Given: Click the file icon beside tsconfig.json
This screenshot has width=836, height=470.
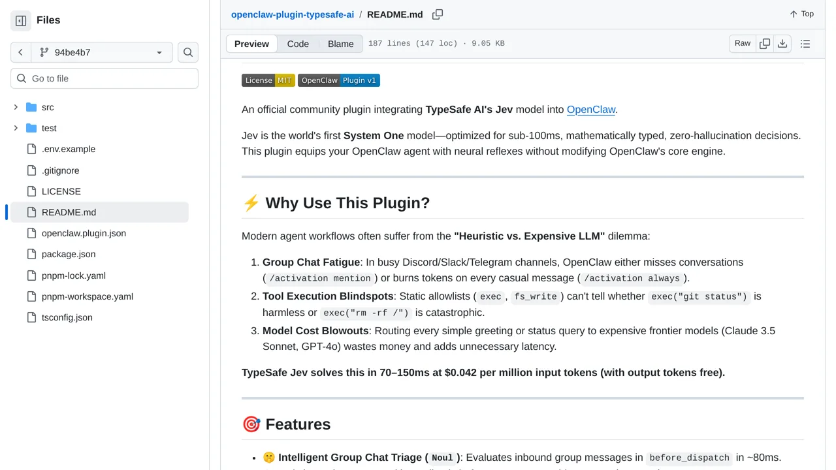Looking at the screenshot, I should tap(31, 317).
